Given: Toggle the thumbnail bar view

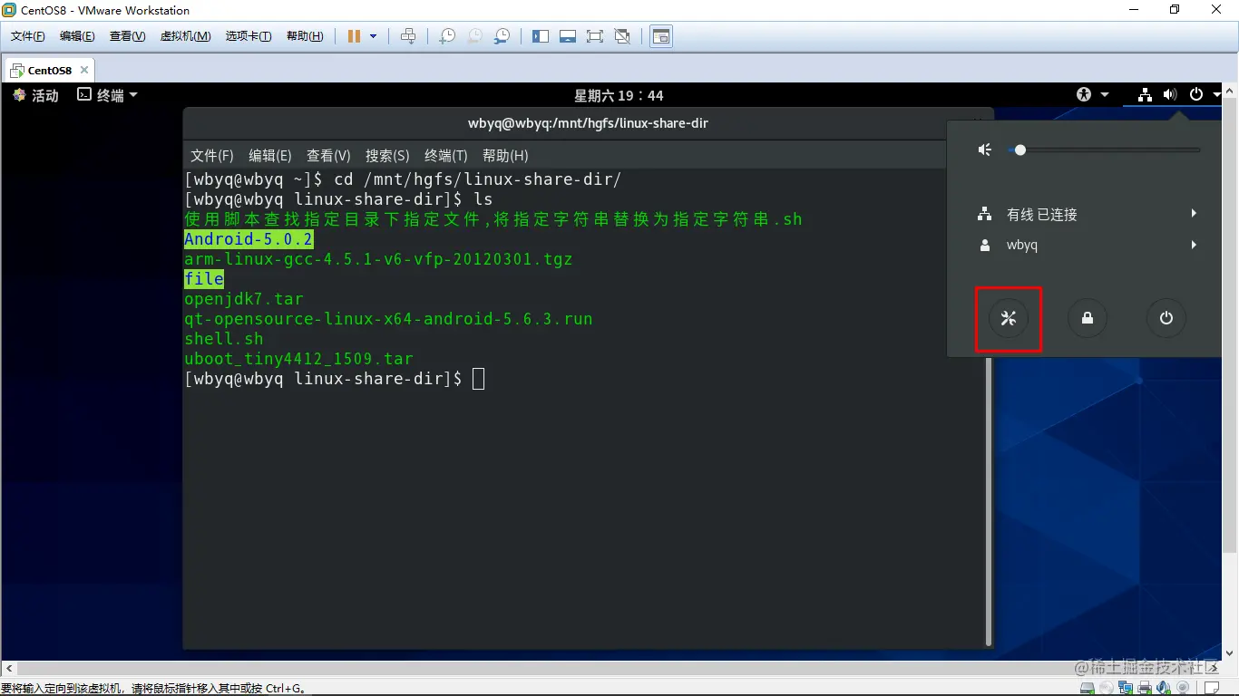Looking at the screenshot, I should (568, 36).
